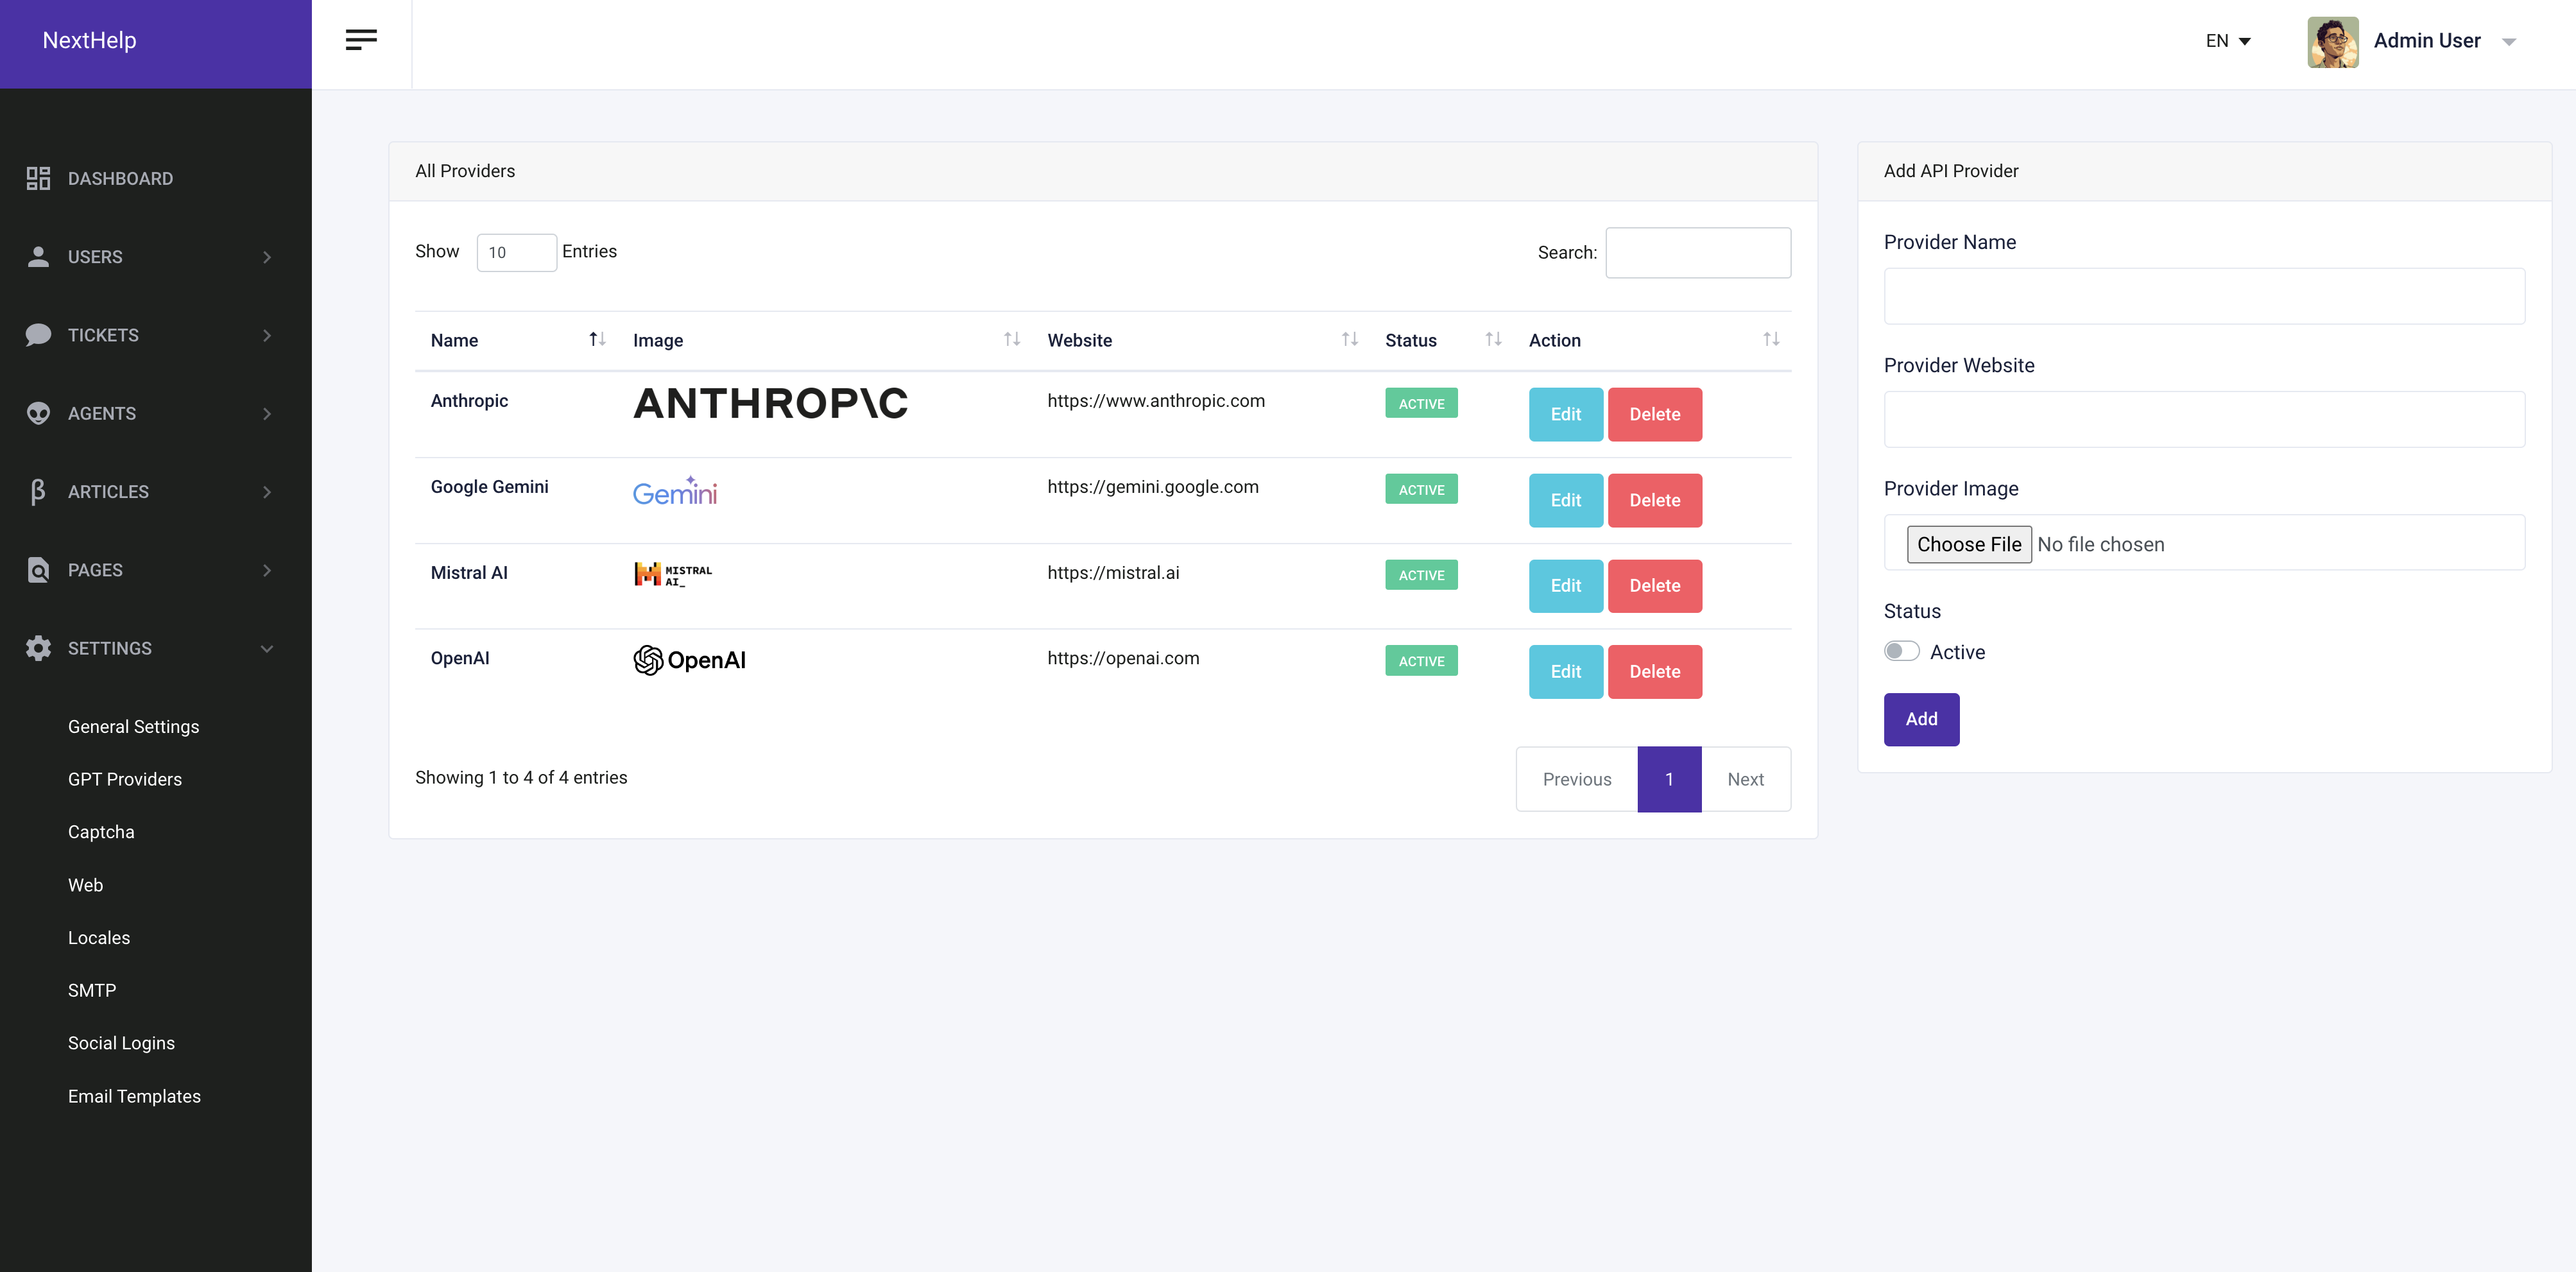The image size is (2576, 1272).
Task: Select page 1 in pagination
Action: (x=1669, y=779)
